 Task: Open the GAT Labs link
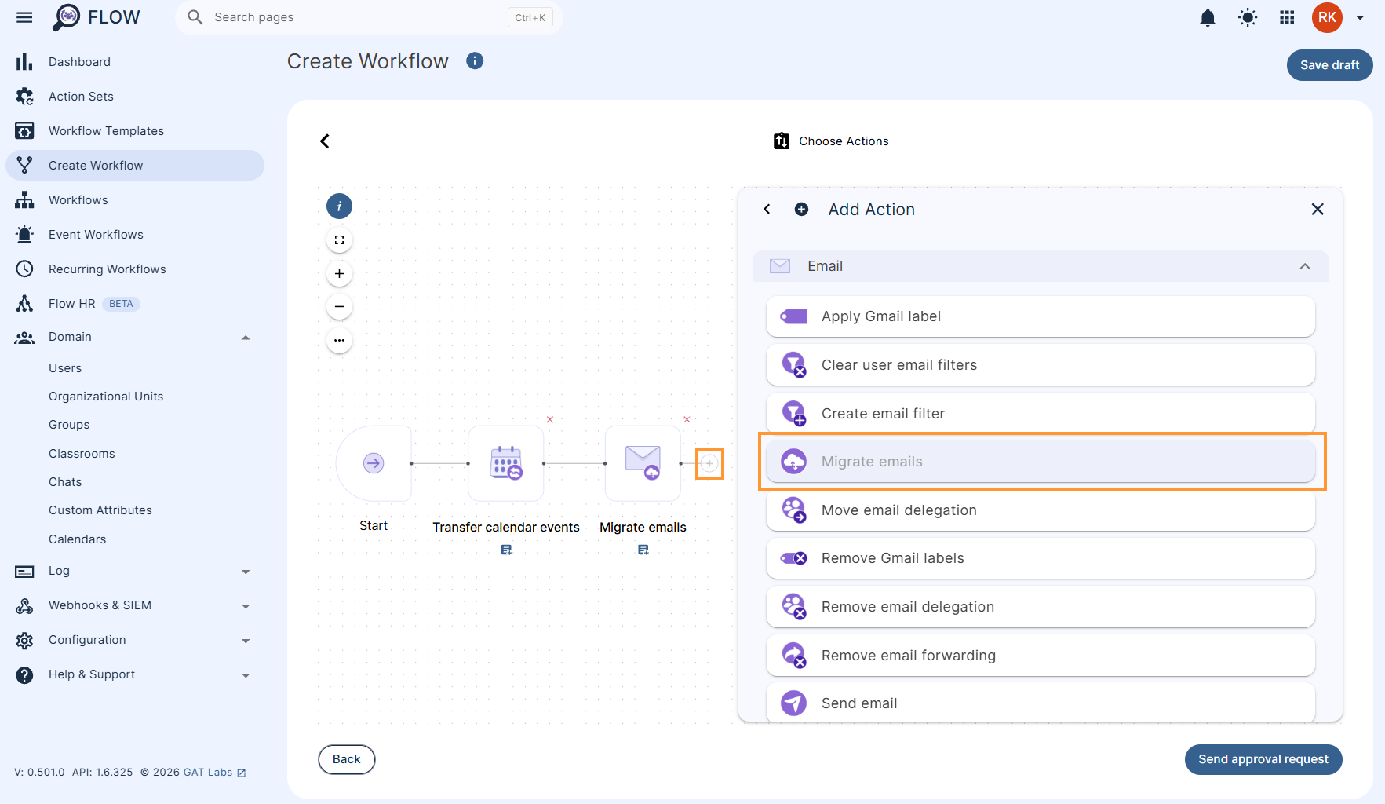214,773
